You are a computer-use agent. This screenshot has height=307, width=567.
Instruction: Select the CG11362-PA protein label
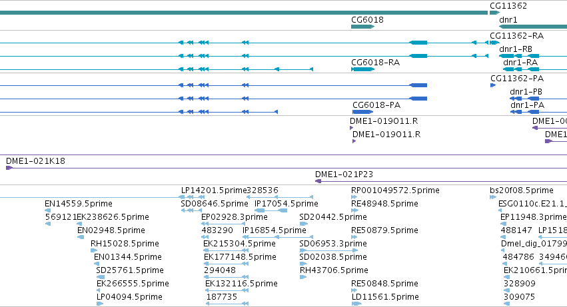(x=517, y=78)
